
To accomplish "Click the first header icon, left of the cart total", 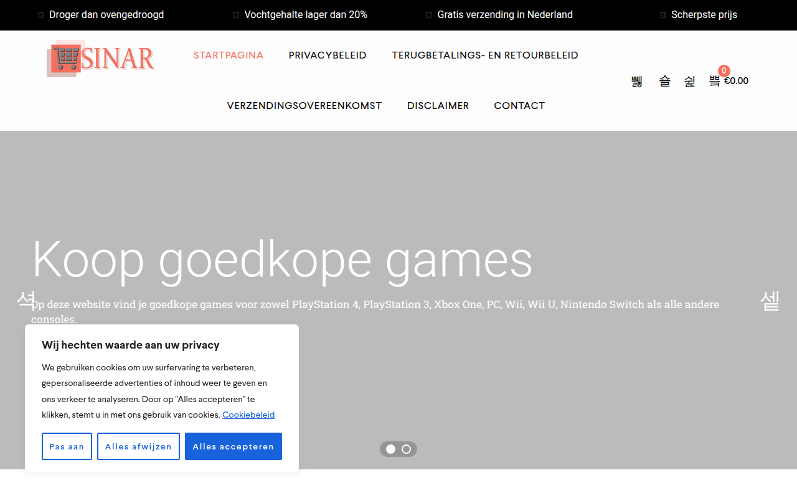I will tap(636, 81).
